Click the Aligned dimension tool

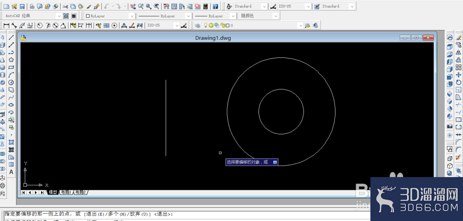14,25
